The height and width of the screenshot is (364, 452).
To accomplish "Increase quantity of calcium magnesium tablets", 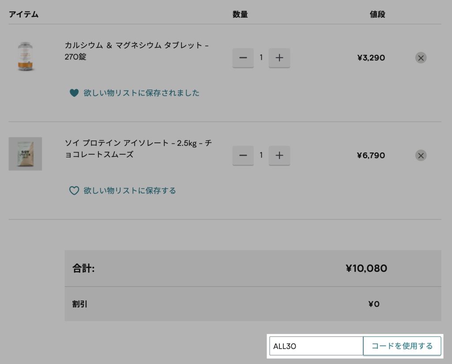I will coord(279,58).
